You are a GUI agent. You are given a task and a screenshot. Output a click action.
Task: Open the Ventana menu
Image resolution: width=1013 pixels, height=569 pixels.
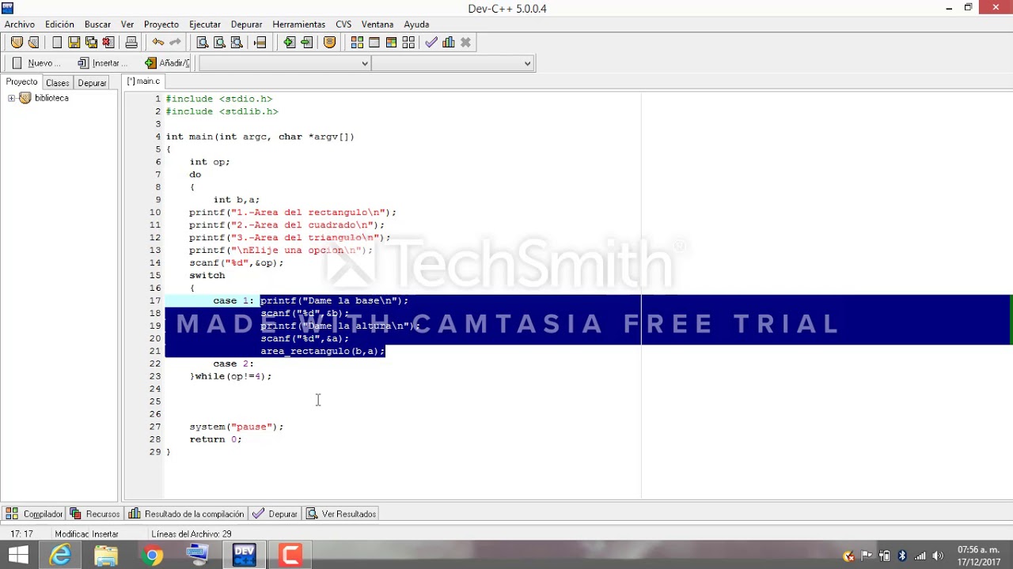(x=378, y=24)
